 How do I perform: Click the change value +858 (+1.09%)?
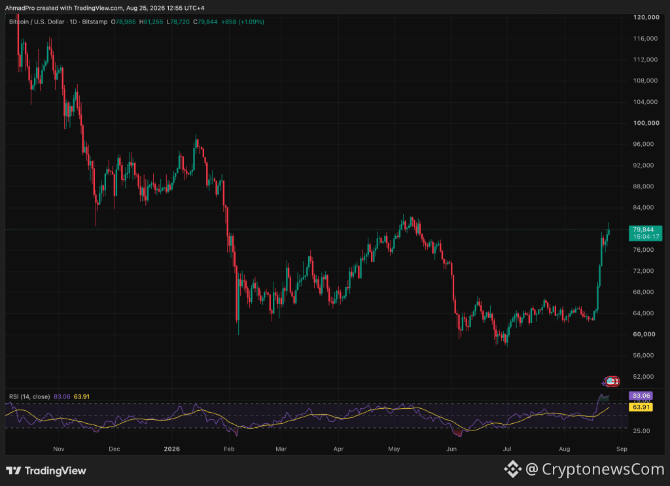(x=243, y=22)
